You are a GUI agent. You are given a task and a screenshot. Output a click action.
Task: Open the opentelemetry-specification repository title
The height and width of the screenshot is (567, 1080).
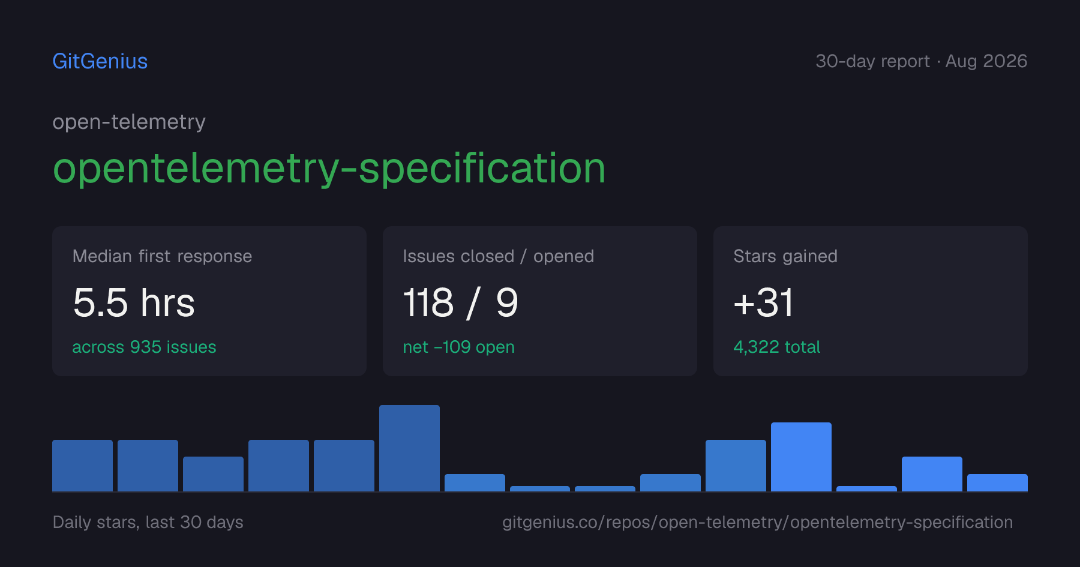(329, 168)
